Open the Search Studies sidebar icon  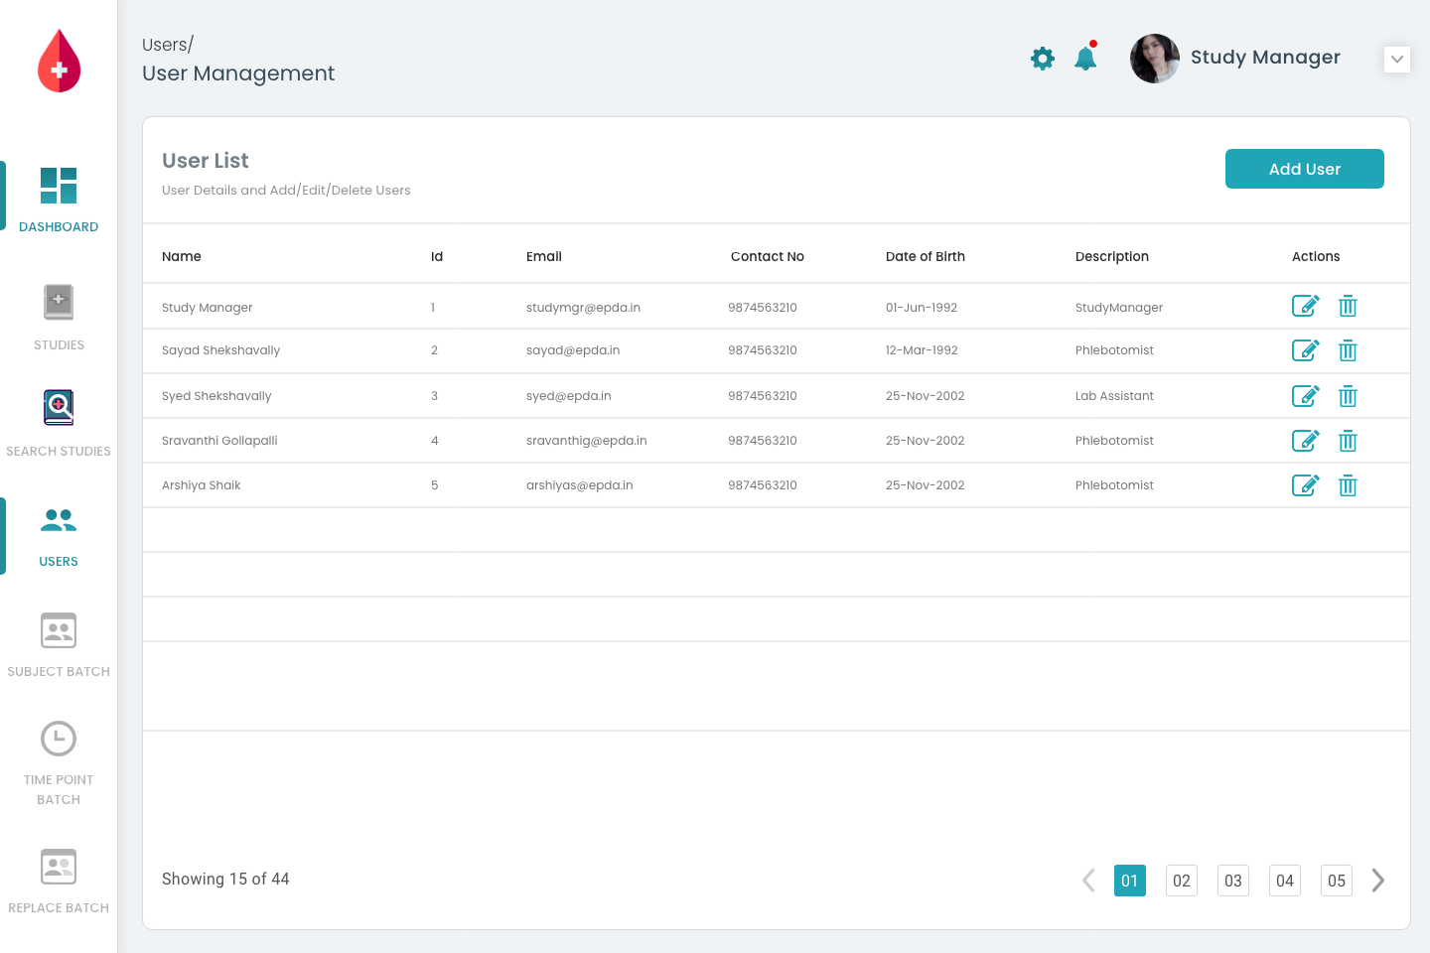59,407
